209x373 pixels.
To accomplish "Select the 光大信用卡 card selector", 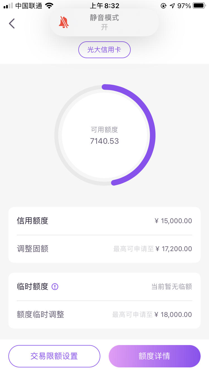I will [x=104, y=50].
